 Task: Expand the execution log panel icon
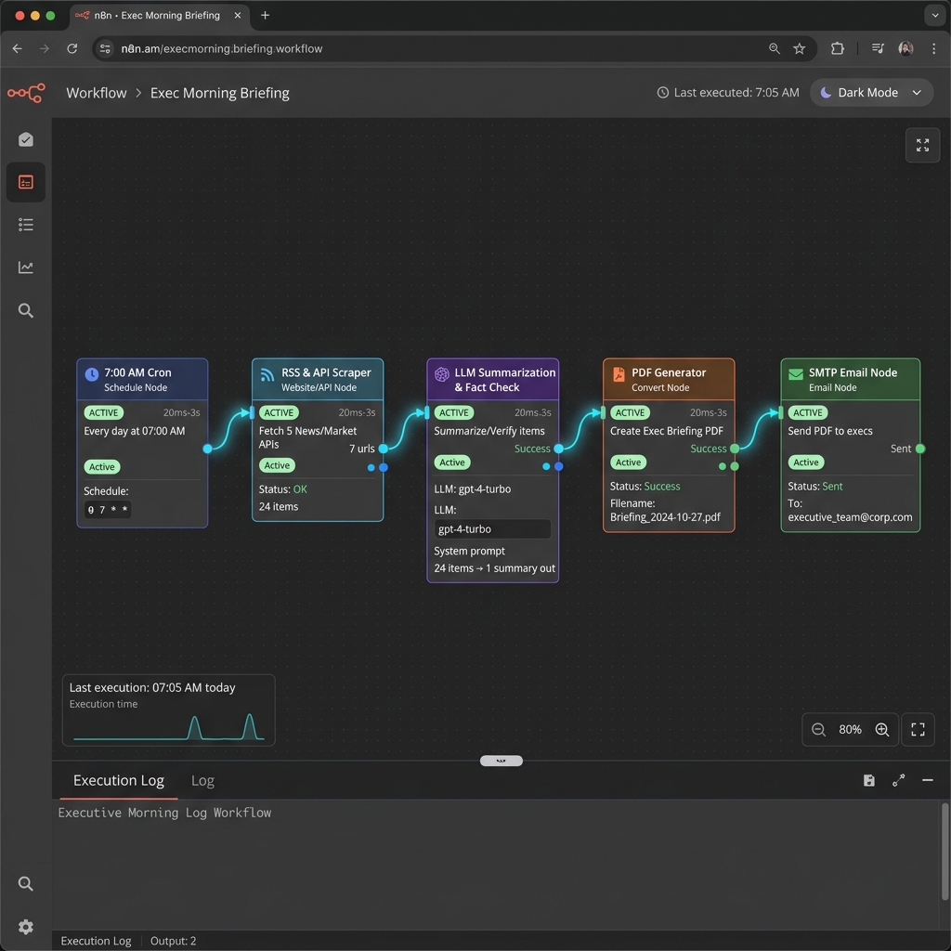[898, 780]
